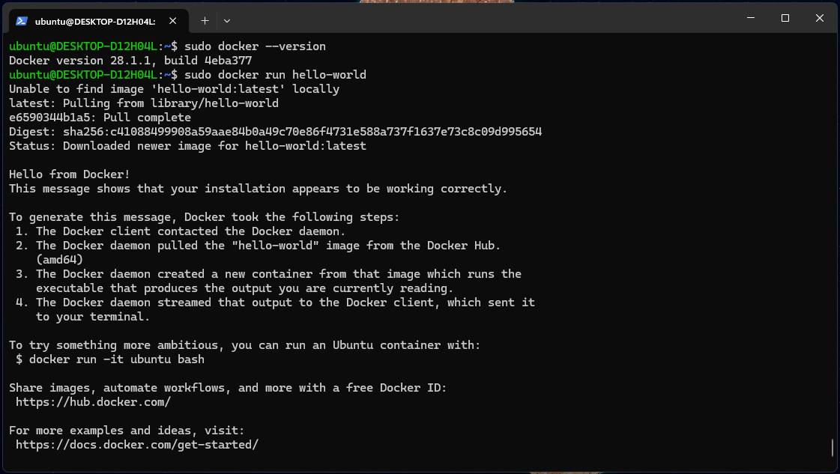
Task: Select the ubuntu@DESKTOP-D12H04L tab
Action: point(94,21)
